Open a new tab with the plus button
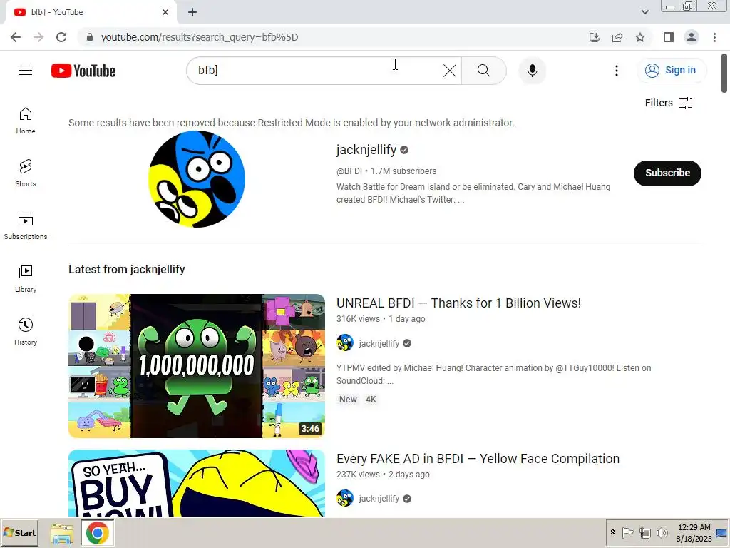This screenshot has width=730, height=548. (x=192, y=12)
